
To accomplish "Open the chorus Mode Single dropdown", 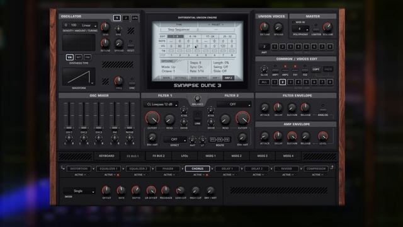I will pyautogui.click(x=79, y=191).
